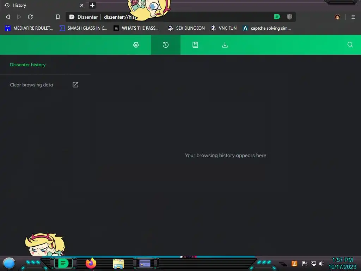Open the VNC FUN bookmark
The width and height of the screenshot is (361, 271).
click(x=224, y=28)
